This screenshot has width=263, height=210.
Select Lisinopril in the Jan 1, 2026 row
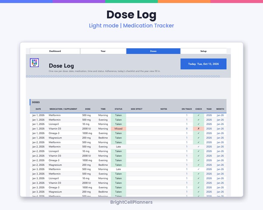(54, 124)
